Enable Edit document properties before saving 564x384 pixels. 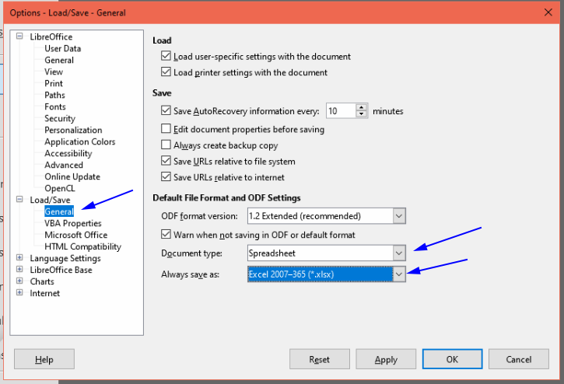166,128
